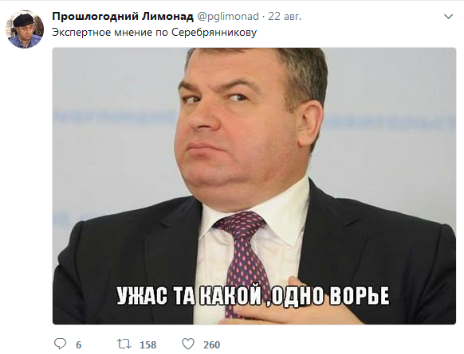Click the purple dotted tie in the photo
464x354 pixels.
244,260
